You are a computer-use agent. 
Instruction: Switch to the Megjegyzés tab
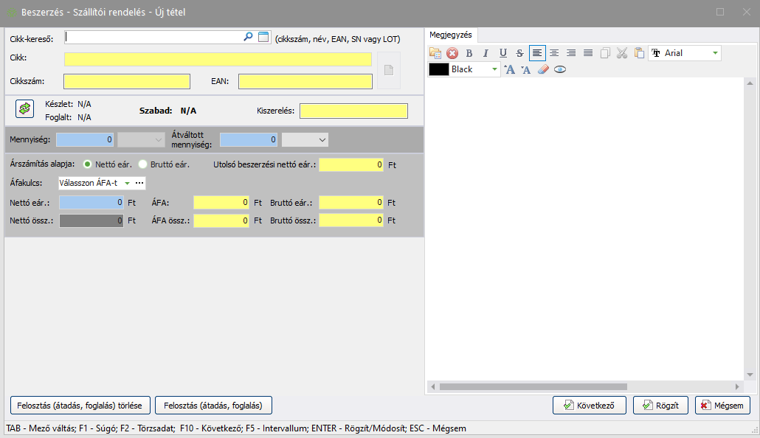pos(451,35)
